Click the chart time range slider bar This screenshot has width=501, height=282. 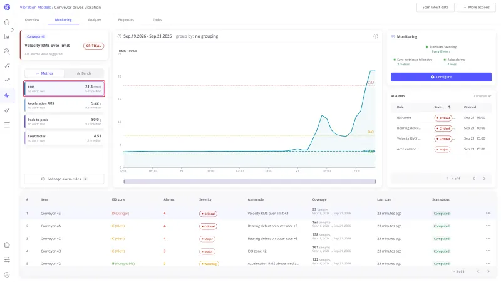[x=249, y=181]
